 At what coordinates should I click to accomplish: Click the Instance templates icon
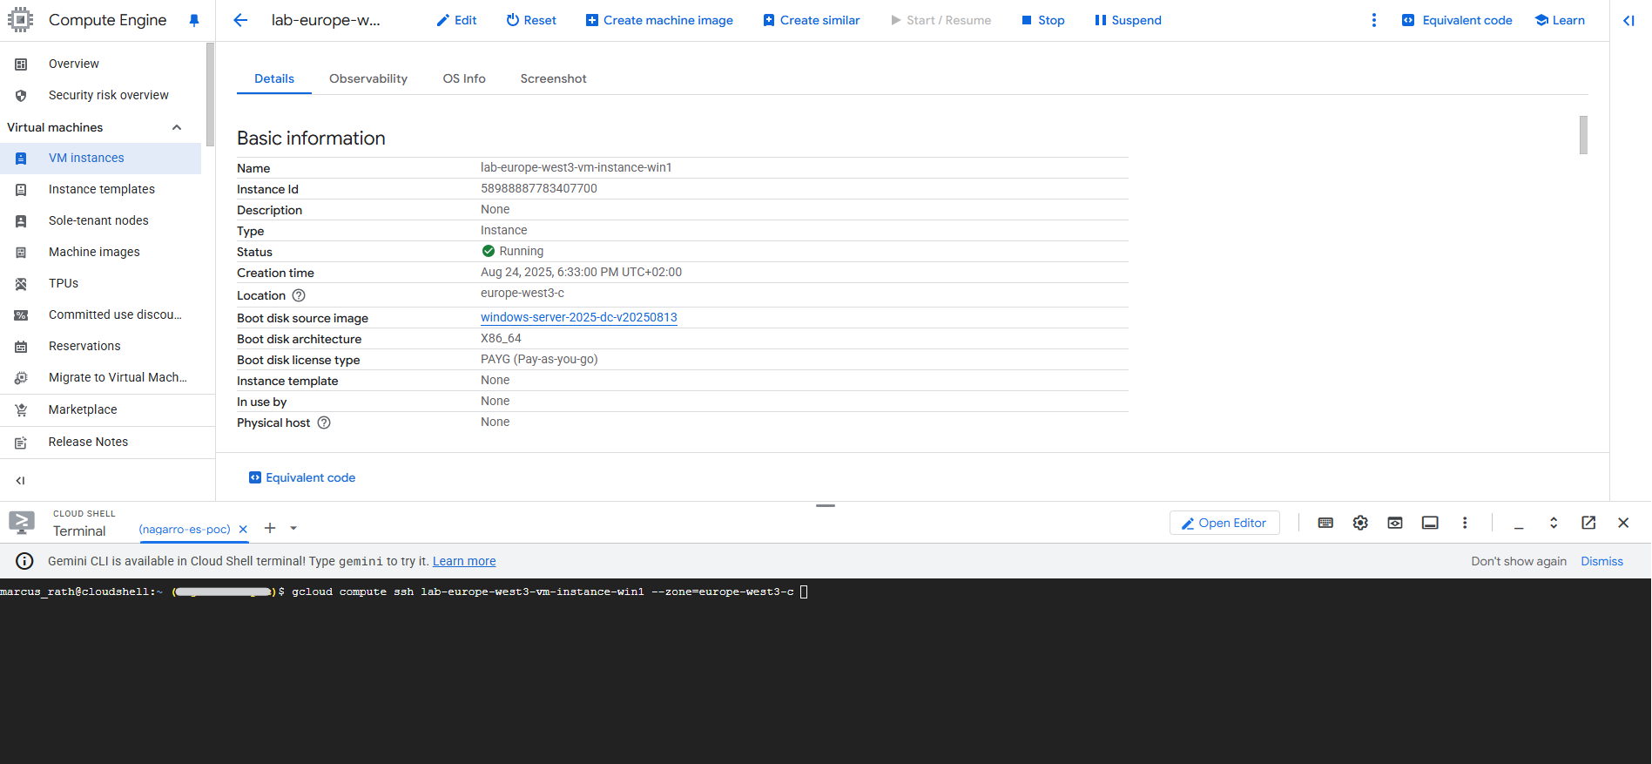[x=21, y=189]
